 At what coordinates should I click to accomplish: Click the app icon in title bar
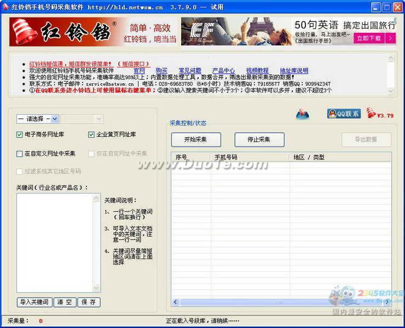click(x=6, y=7)
